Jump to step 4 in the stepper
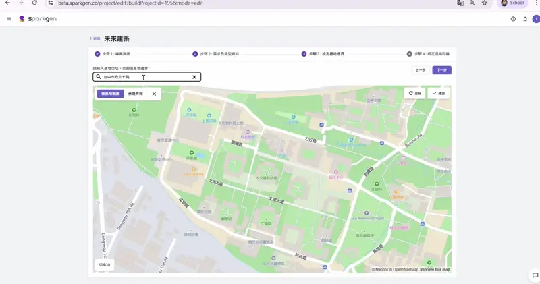Image resolution: width=540 pixels, height=284 pixels. click(428, 53)
